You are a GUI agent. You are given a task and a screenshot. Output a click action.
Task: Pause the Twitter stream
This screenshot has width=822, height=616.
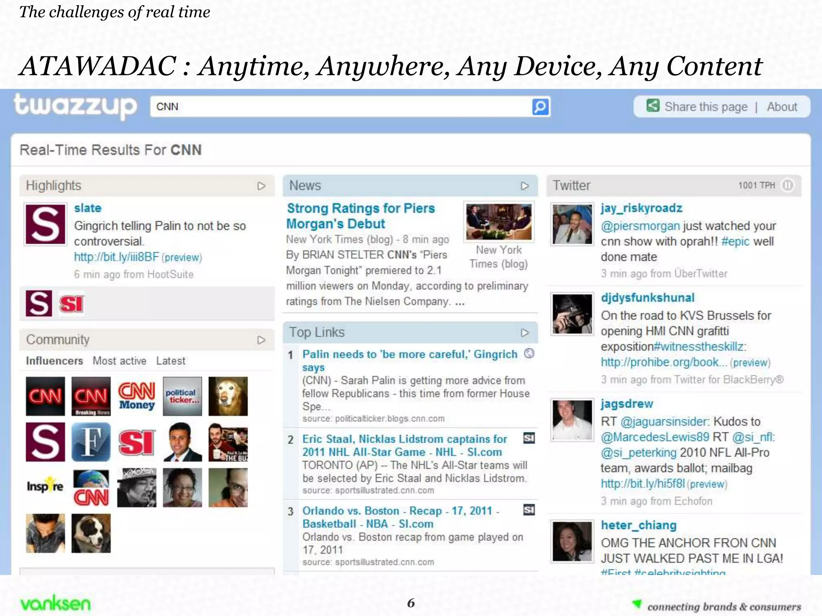[x=787, y=185]
